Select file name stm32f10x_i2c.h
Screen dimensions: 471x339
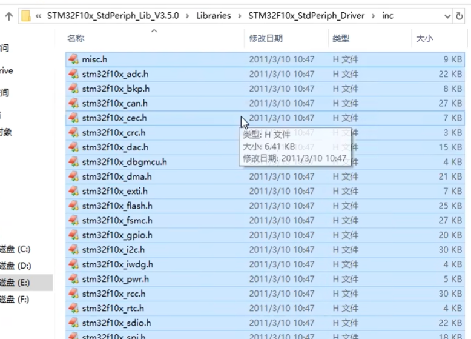[113, 250]
